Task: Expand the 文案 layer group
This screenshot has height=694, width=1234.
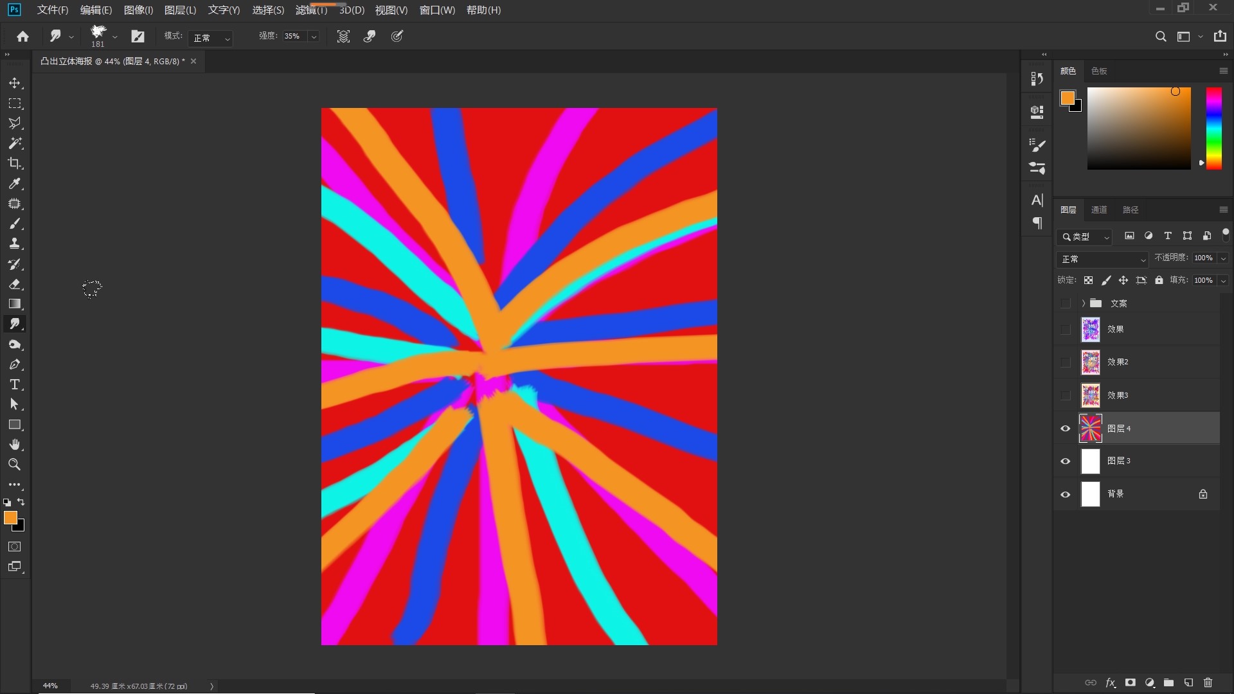Action: [x=1084, y=303]
